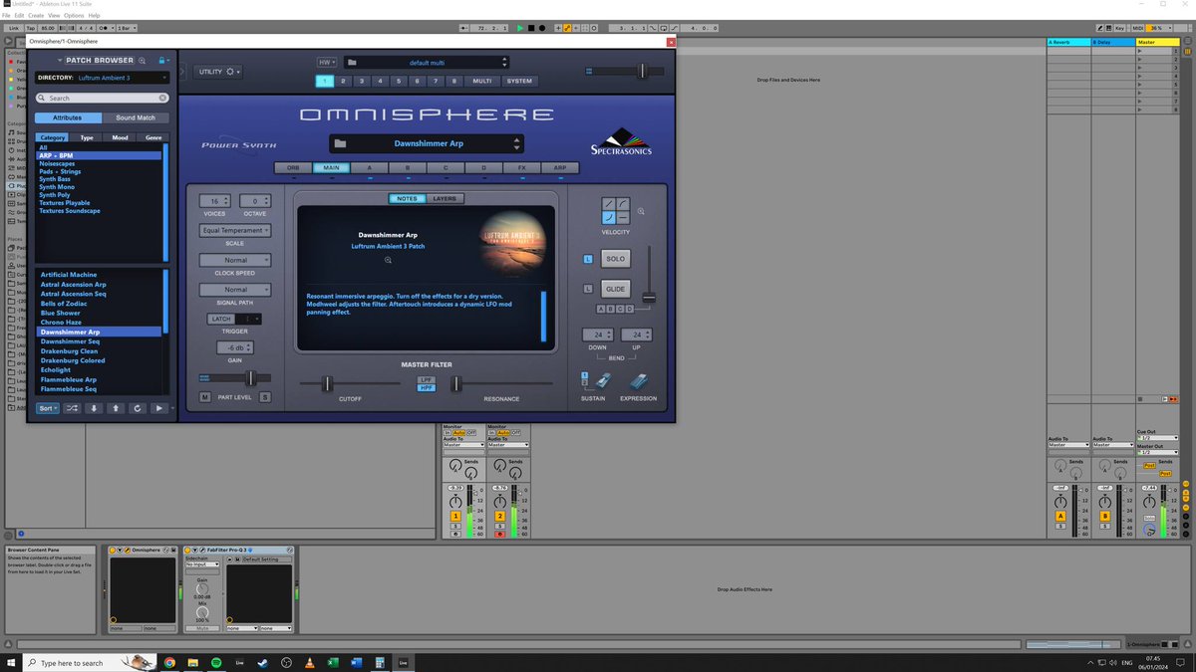Click the Sustain pedal icon
The height and width of the screenshot is (672, 1196).
coord(603,381)
